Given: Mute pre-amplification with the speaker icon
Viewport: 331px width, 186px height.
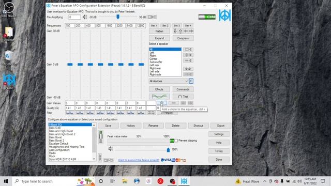Looking at the screenshot, I should pos(85,17).
